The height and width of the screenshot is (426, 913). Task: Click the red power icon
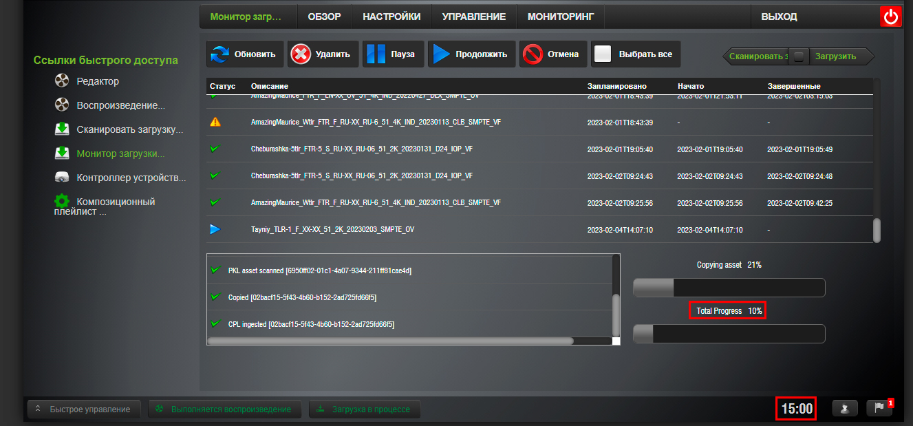tap(891, 17)
